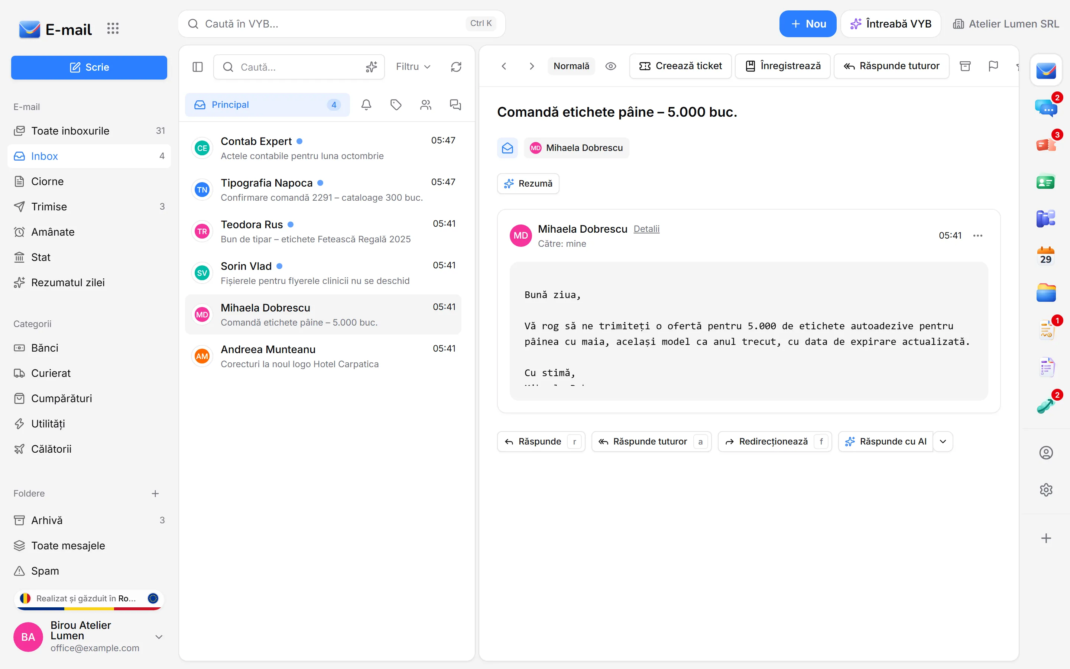1070x669 pixels.
Task: Focus the Caută message list search field
Action: pos(299,67)
